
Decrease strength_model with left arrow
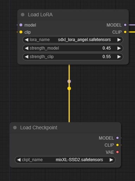point(26,48)
